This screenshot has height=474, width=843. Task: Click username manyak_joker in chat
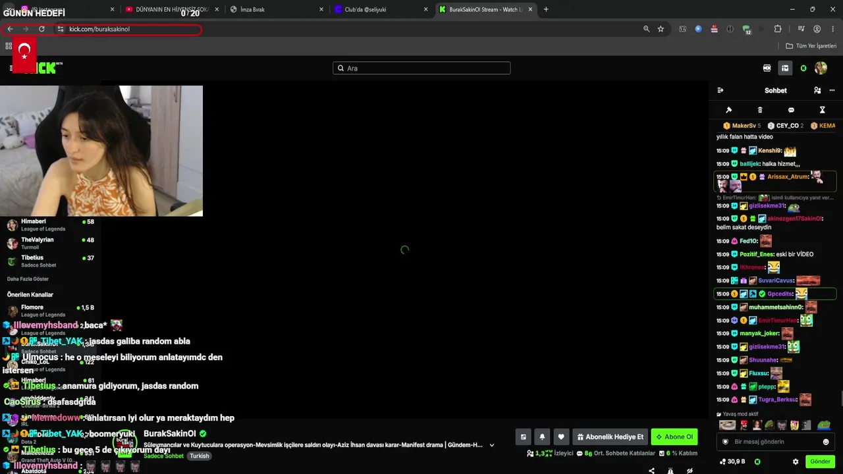point(759,333)
